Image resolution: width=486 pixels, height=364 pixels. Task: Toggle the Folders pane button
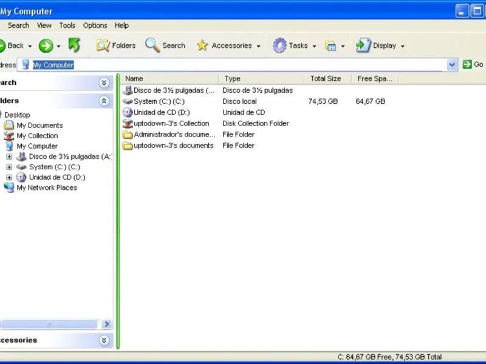point(115,45)
